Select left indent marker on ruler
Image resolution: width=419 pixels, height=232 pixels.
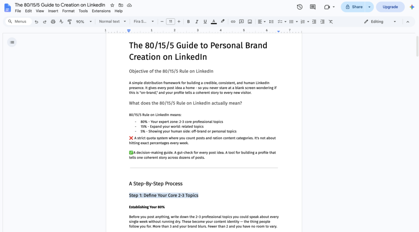[x=129, y=31]
